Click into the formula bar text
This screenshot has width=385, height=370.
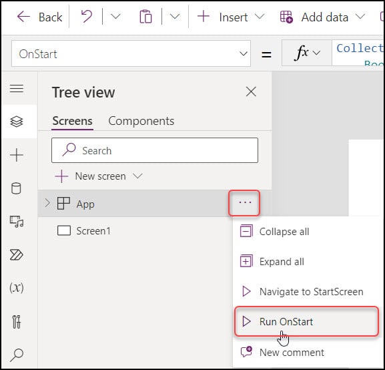[x=358, y=53]
